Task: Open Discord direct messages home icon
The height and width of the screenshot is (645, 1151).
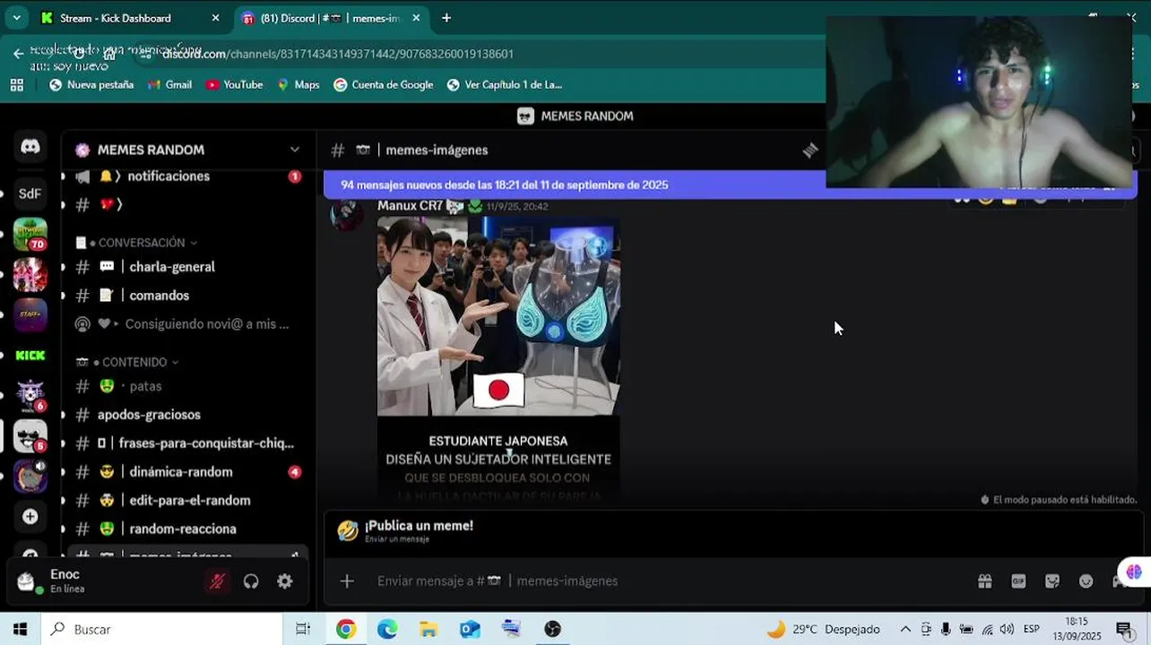Action: pos(30,147)
